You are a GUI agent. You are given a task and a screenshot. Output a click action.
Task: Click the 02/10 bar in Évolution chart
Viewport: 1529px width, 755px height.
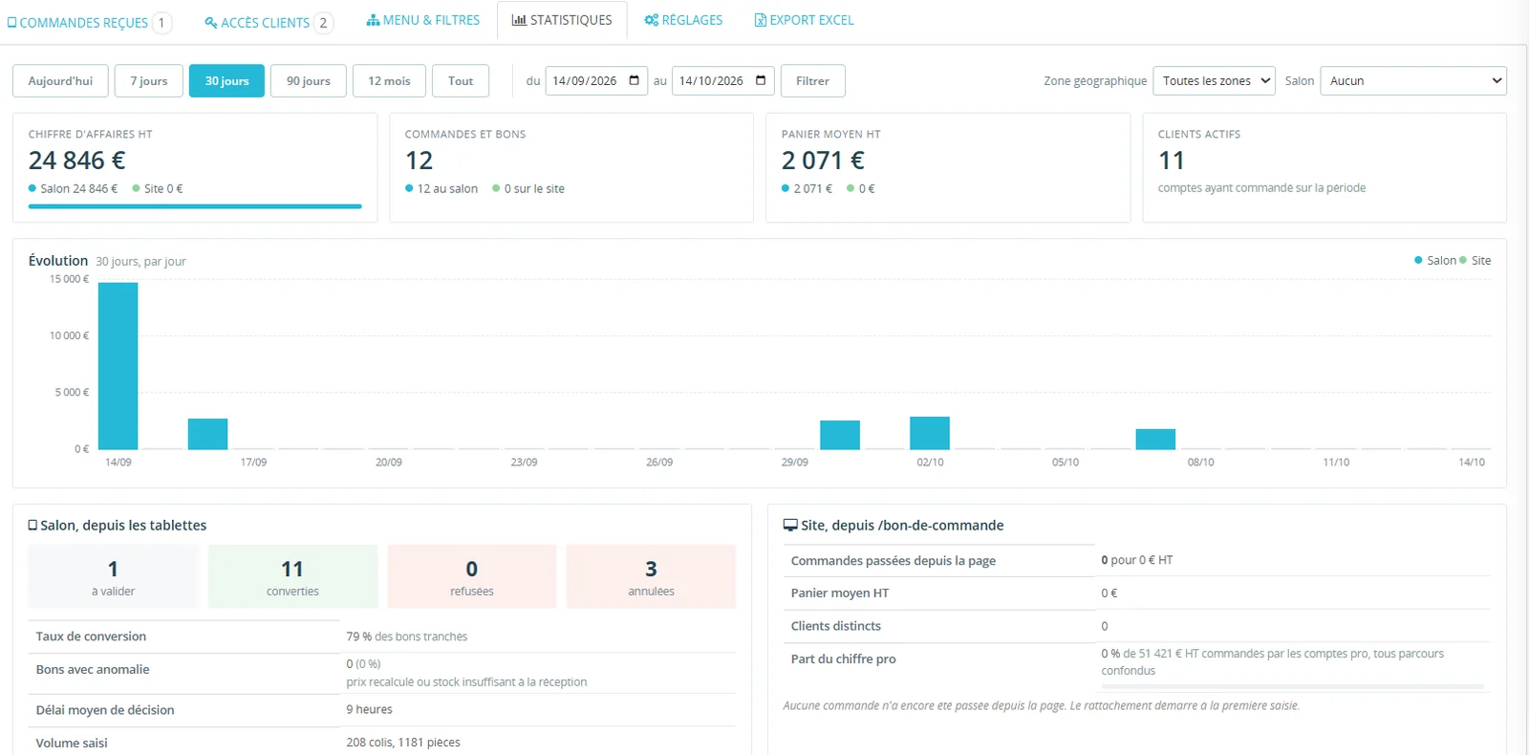click(930, 433)
